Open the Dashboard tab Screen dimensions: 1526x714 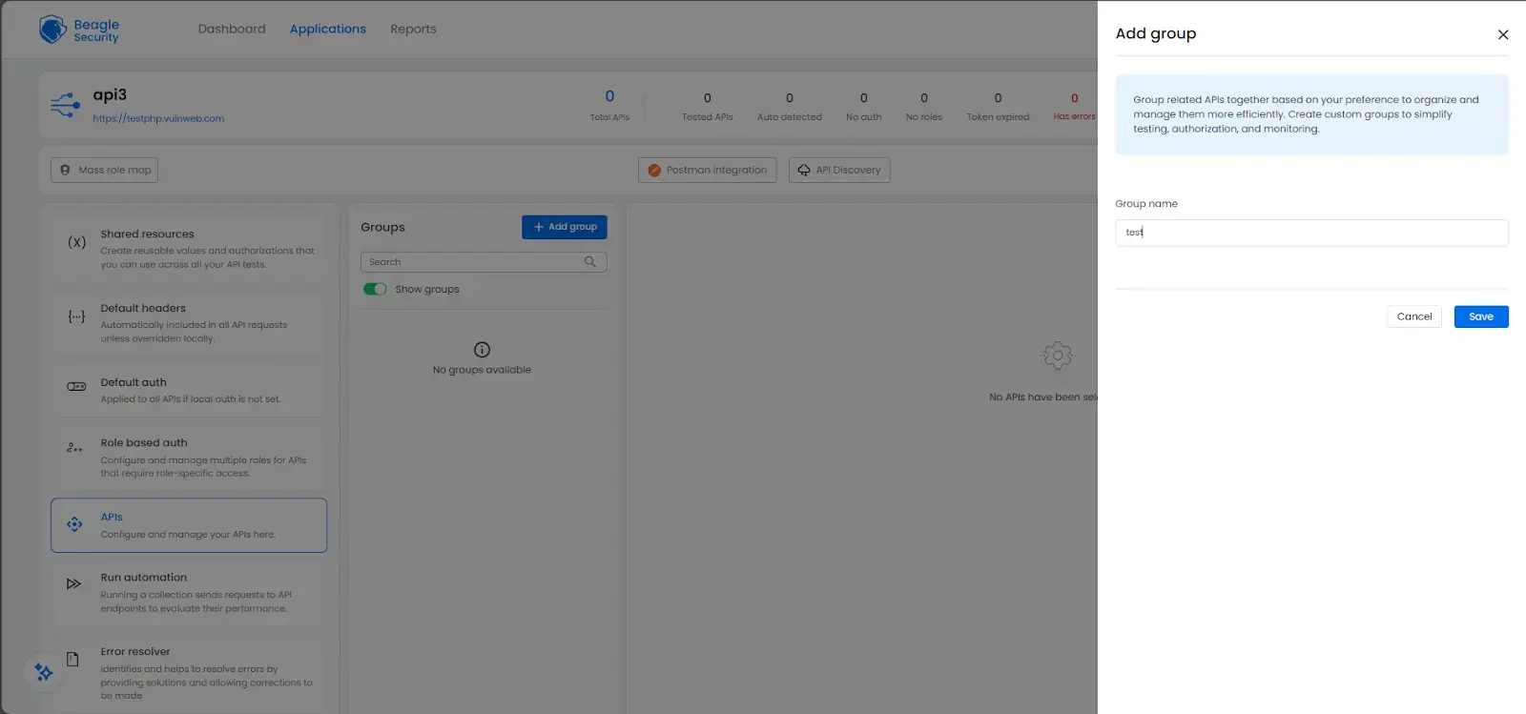232,29
